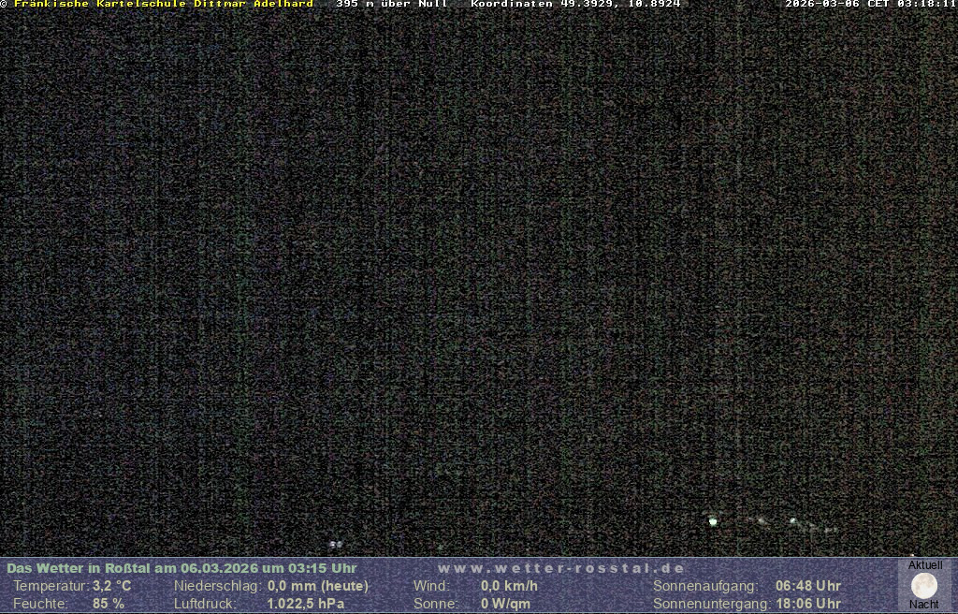Open the www.wetter-rosstal.de link
Screen dimensions: 958x614
[x=561, y=568]
